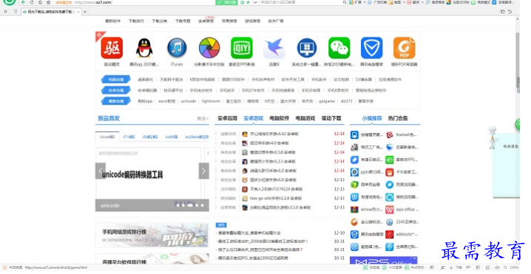Switch to the 安卓游戏 tab
The height and width of the screenshot is (274, 531).
[254, 118]
